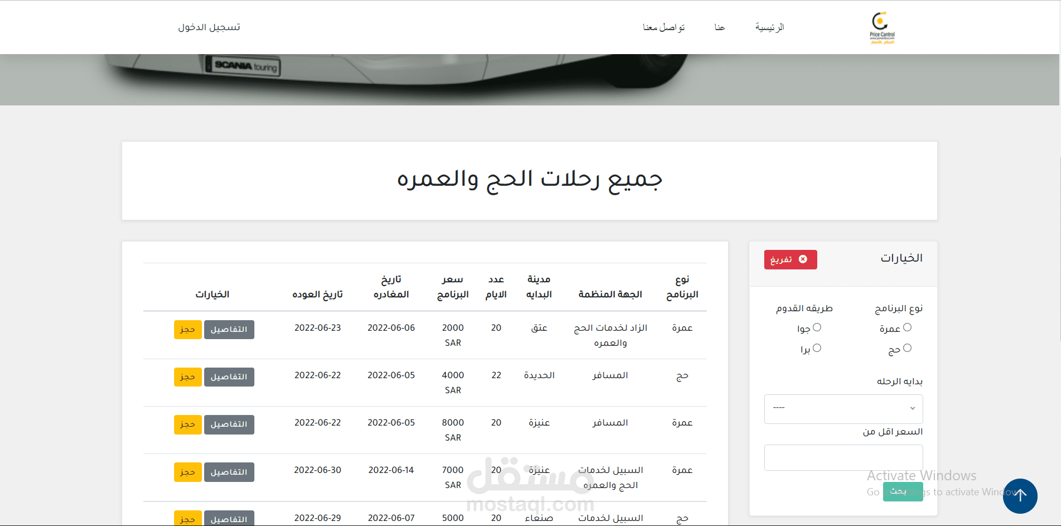The image size is (1061, 526).
Task: Click حجز for the 7000 SAR row
Action: [187, 472]
